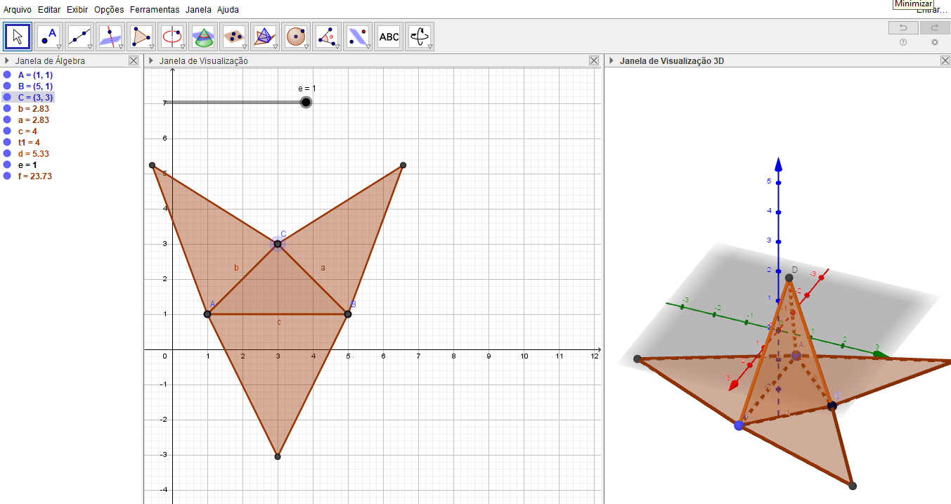Open the Ferramentas menu
This screenshot has height=504, width=951.
(155, 10)
